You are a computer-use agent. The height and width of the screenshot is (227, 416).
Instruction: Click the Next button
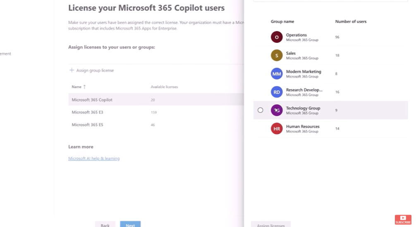(130, 225)
